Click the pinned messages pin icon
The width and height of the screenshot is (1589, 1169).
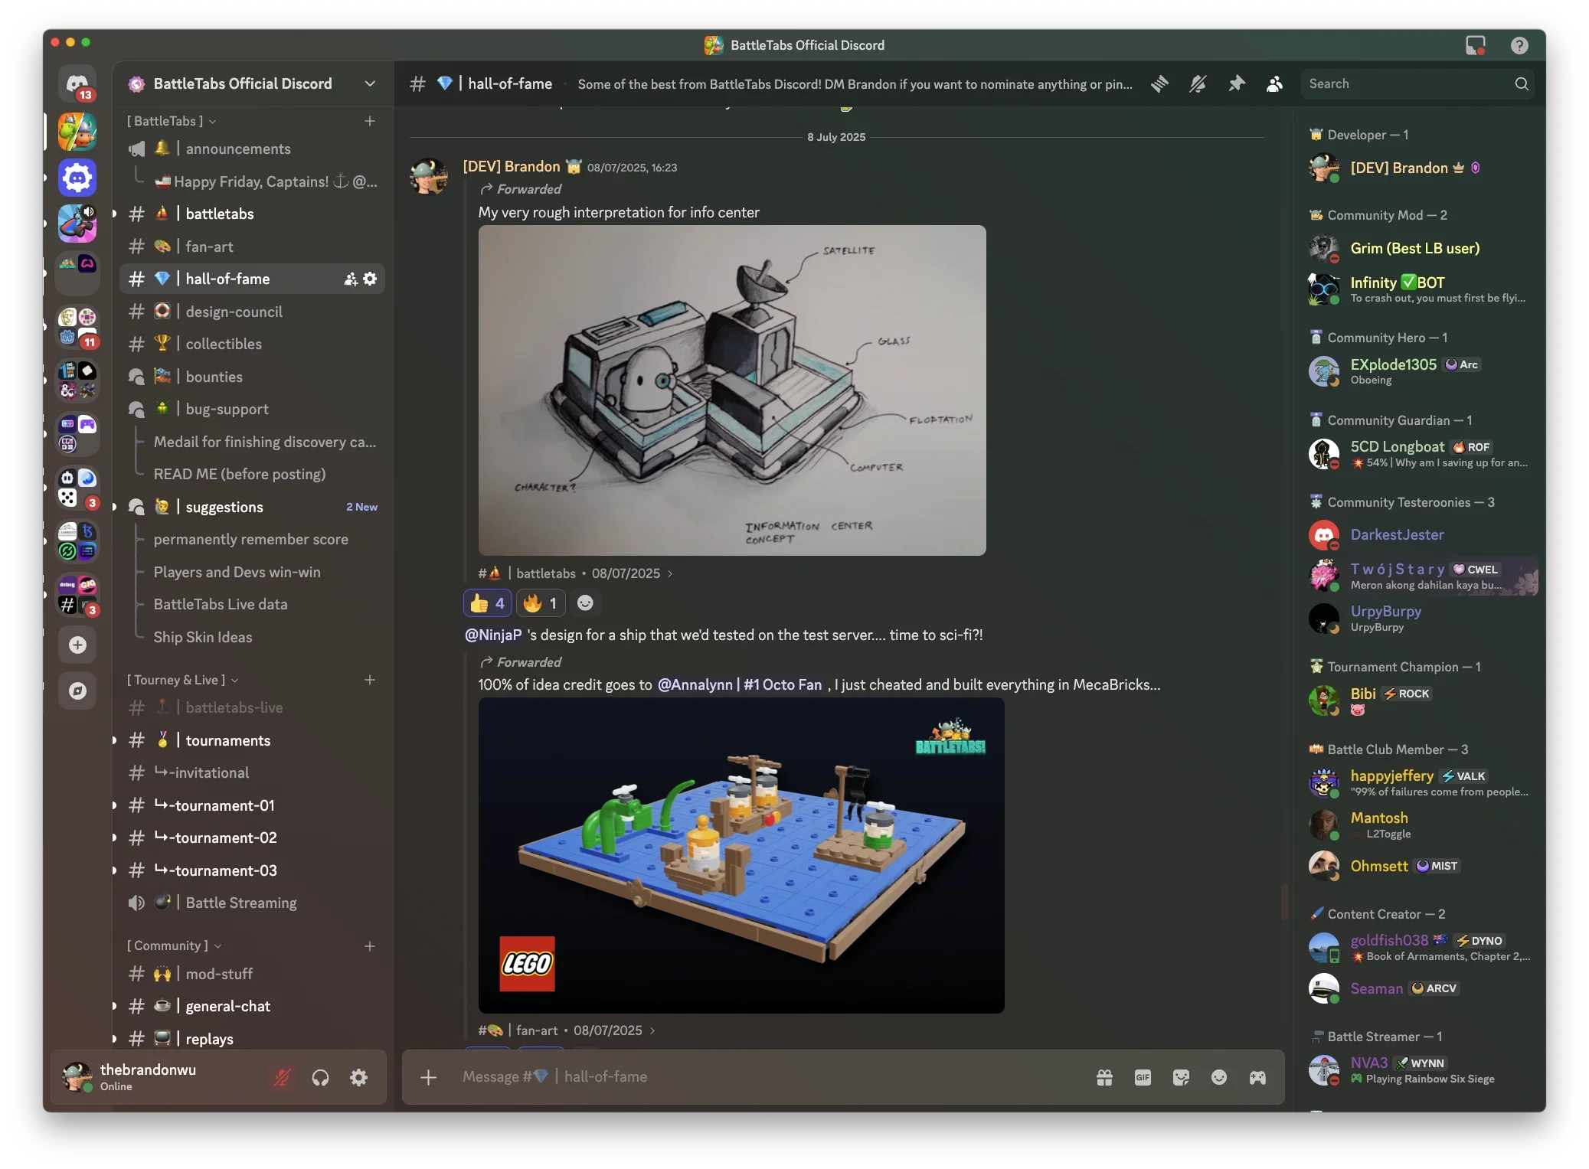coord(1236,84)
